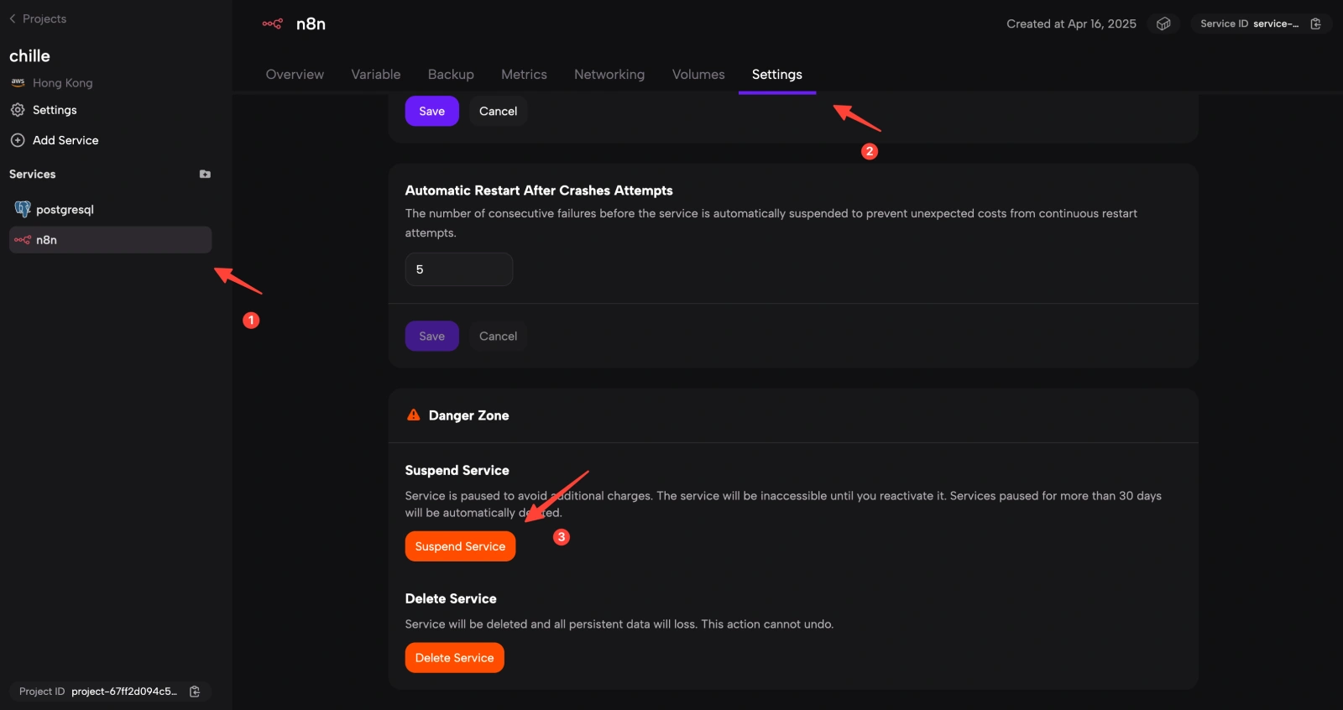Click the AWS region icon
The image size is (1343, 710).
click(18, 82)
